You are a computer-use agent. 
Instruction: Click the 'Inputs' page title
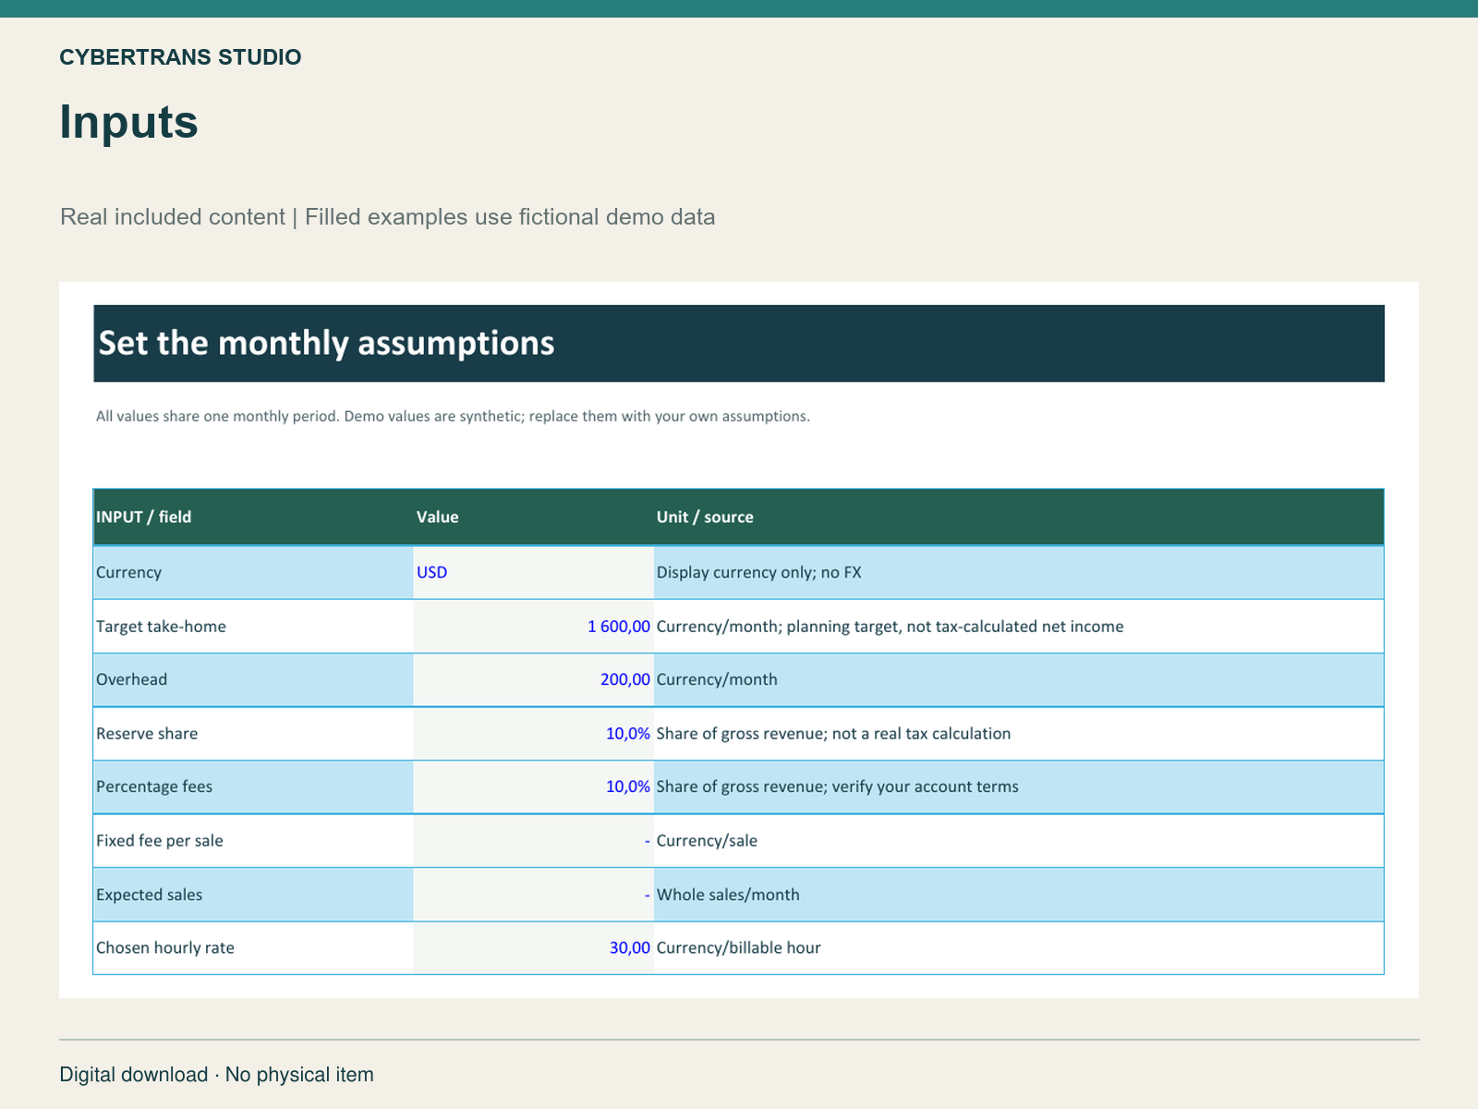coord(129,122)
